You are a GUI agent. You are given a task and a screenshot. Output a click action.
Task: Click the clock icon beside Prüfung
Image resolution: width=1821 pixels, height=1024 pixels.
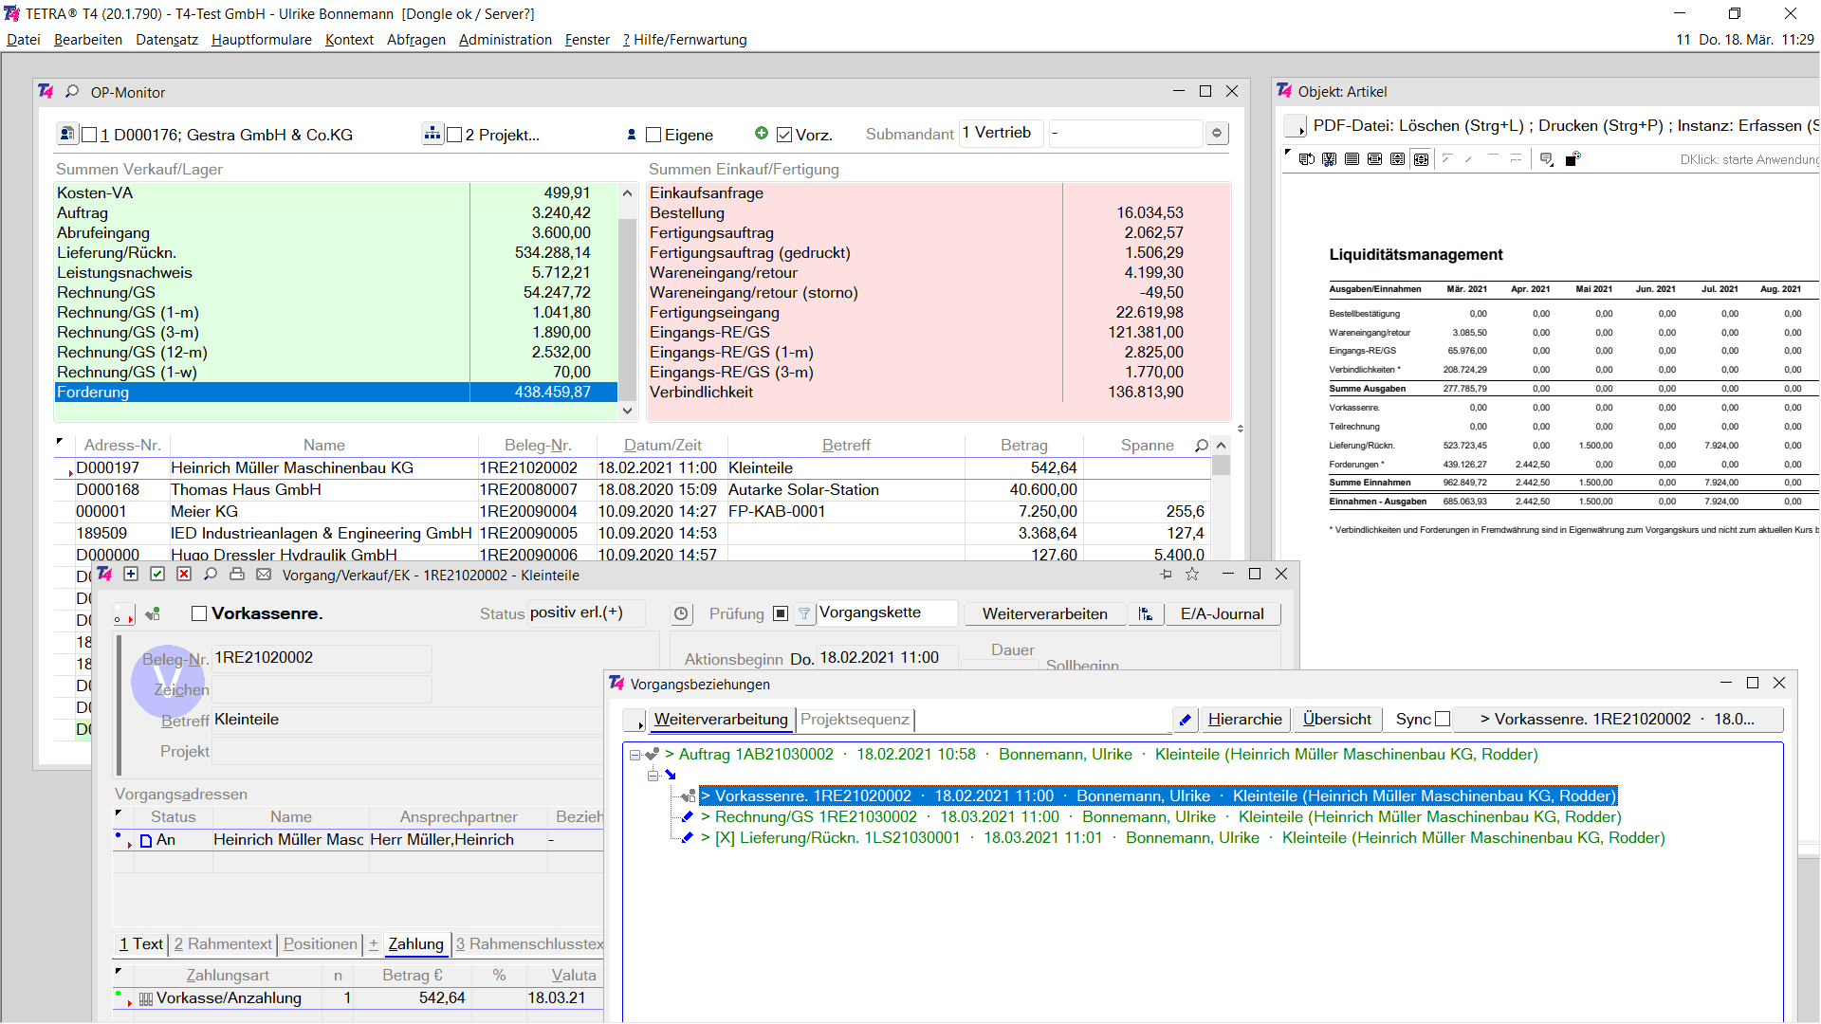[681, 614]
